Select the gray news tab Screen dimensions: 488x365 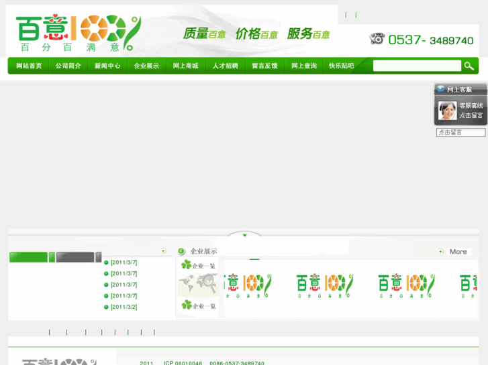coord(75,257)
